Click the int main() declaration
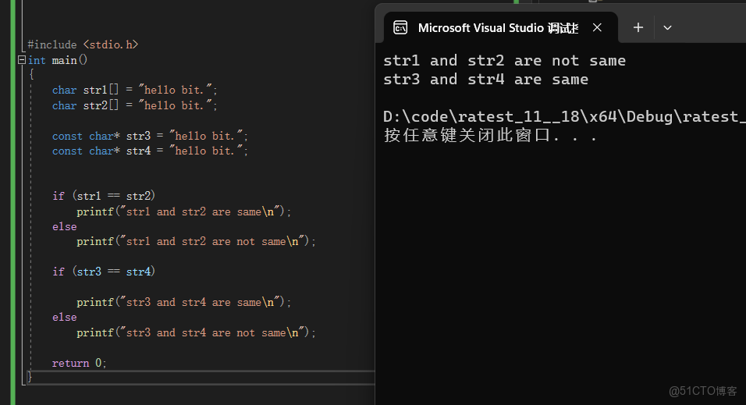746x405 pixels. click(x=58, y=60)
